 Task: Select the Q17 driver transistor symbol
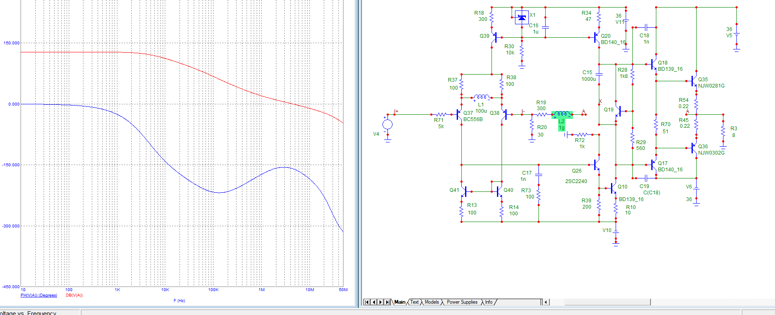coord(653,165)
